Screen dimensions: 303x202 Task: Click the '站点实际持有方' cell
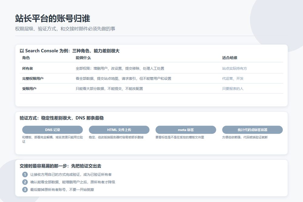coord(235,69)
